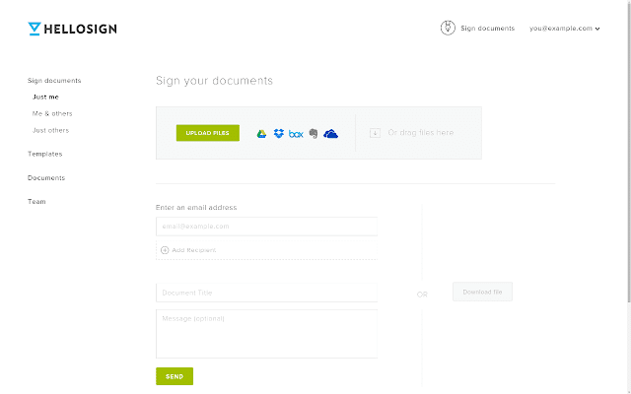Focus the email address input field
The height and width of the screenshot is (394, 631).
click(x=267, y=227)
